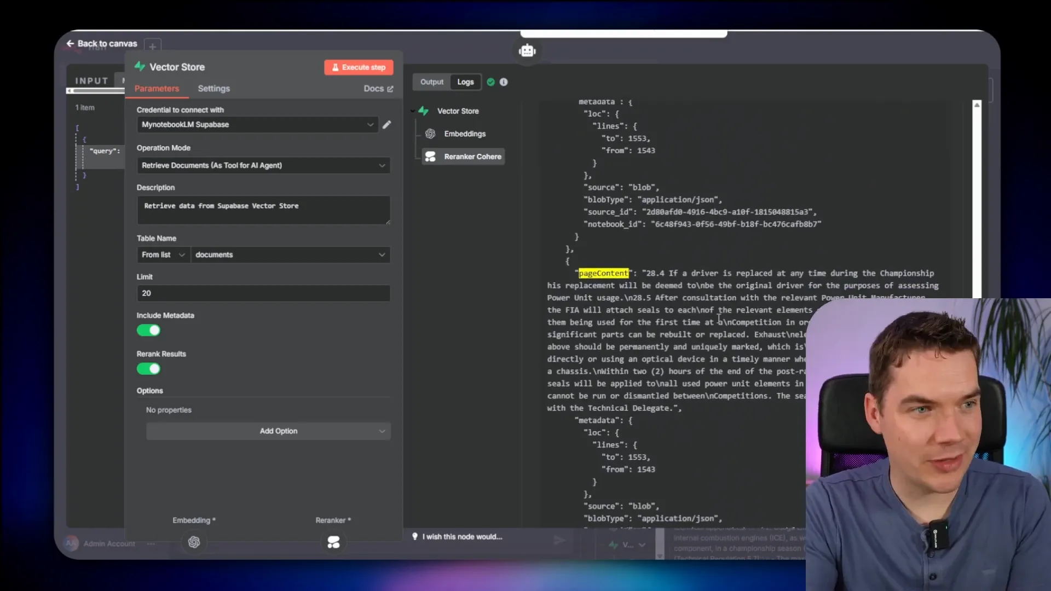This screenshot has height=591, width=1051.
Task: Toggle Include Metadata switch off
Action: 148,331
